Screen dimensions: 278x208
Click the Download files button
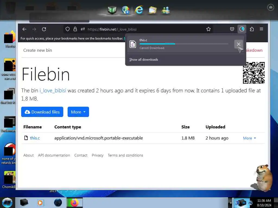point(42,112)
